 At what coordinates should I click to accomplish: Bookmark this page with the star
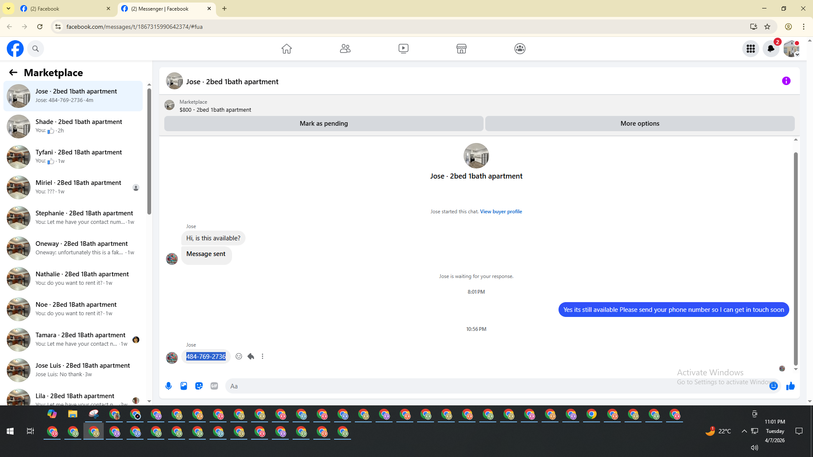(x=767, y=27)
